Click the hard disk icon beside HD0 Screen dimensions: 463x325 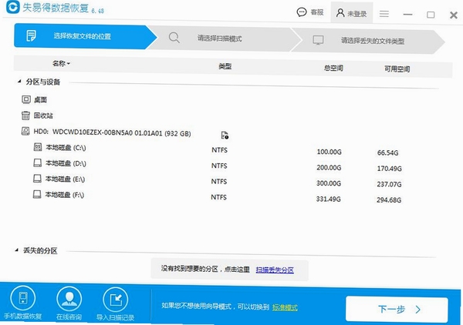(25, 131)
